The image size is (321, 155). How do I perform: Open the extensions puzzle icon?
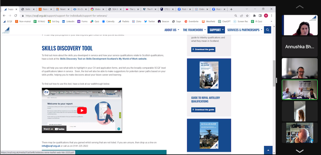pyautogui.click(x=254, y=16)
